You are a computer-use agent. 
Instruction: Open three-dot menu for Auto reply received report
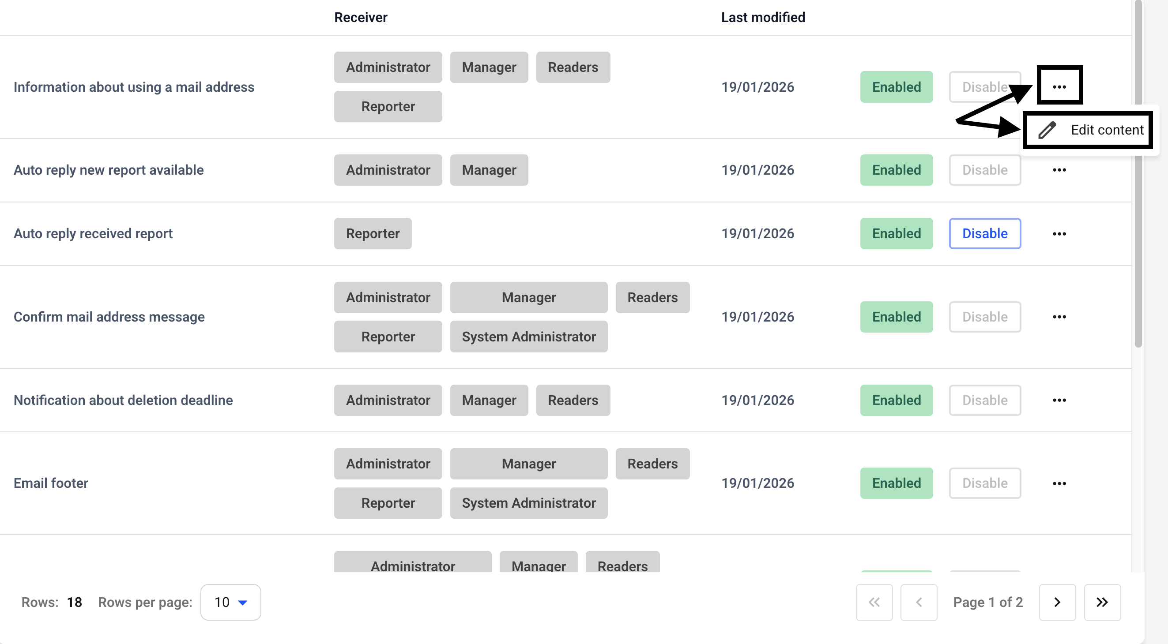tap(1059, 234)
